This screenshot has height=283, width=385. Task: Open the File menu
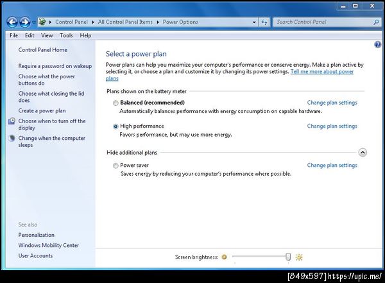(x=13, y=35)
